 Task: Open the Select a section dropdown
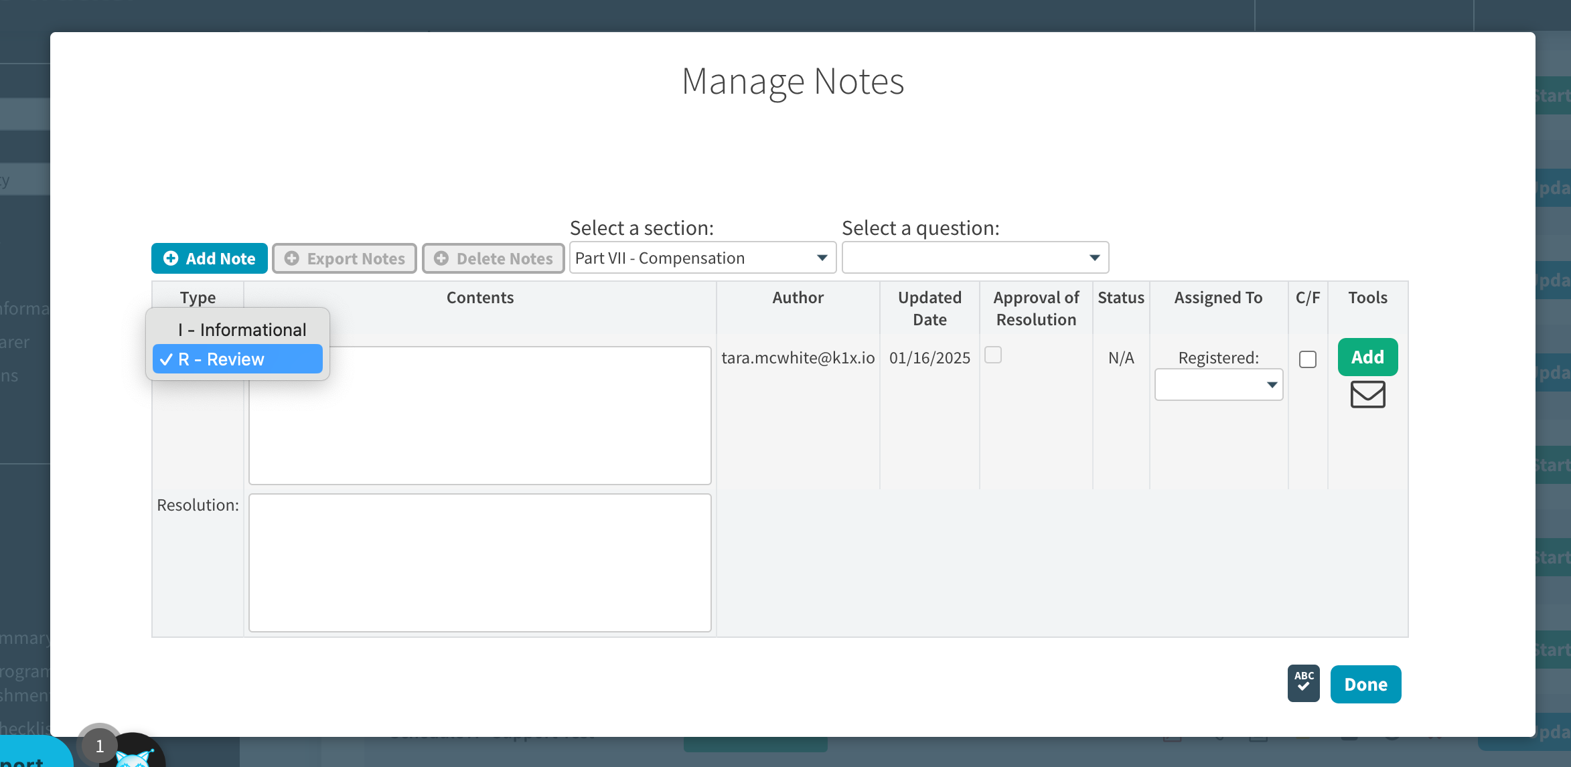(x=702, y=258)
